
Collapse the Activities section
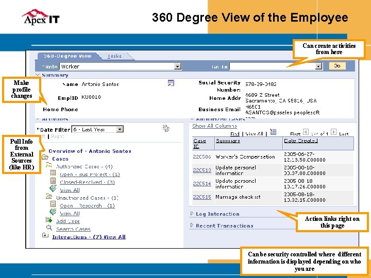point(38,119)
